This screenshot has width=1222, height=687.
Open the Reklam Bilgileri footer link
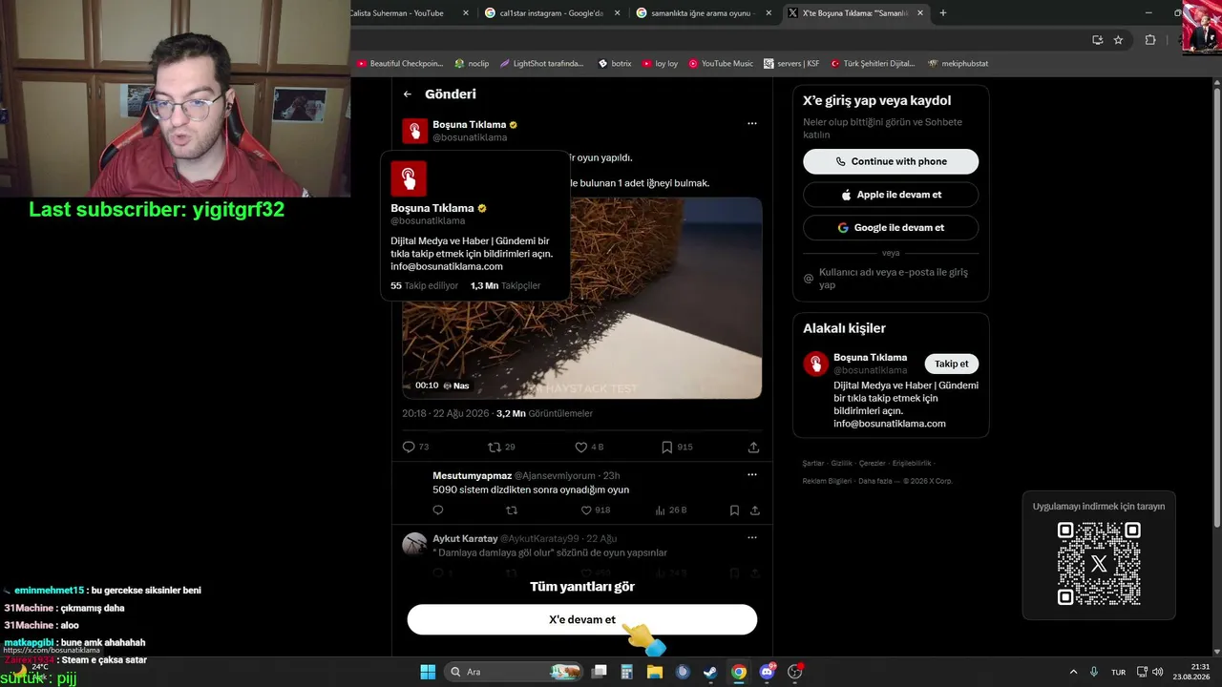[827, 481]
